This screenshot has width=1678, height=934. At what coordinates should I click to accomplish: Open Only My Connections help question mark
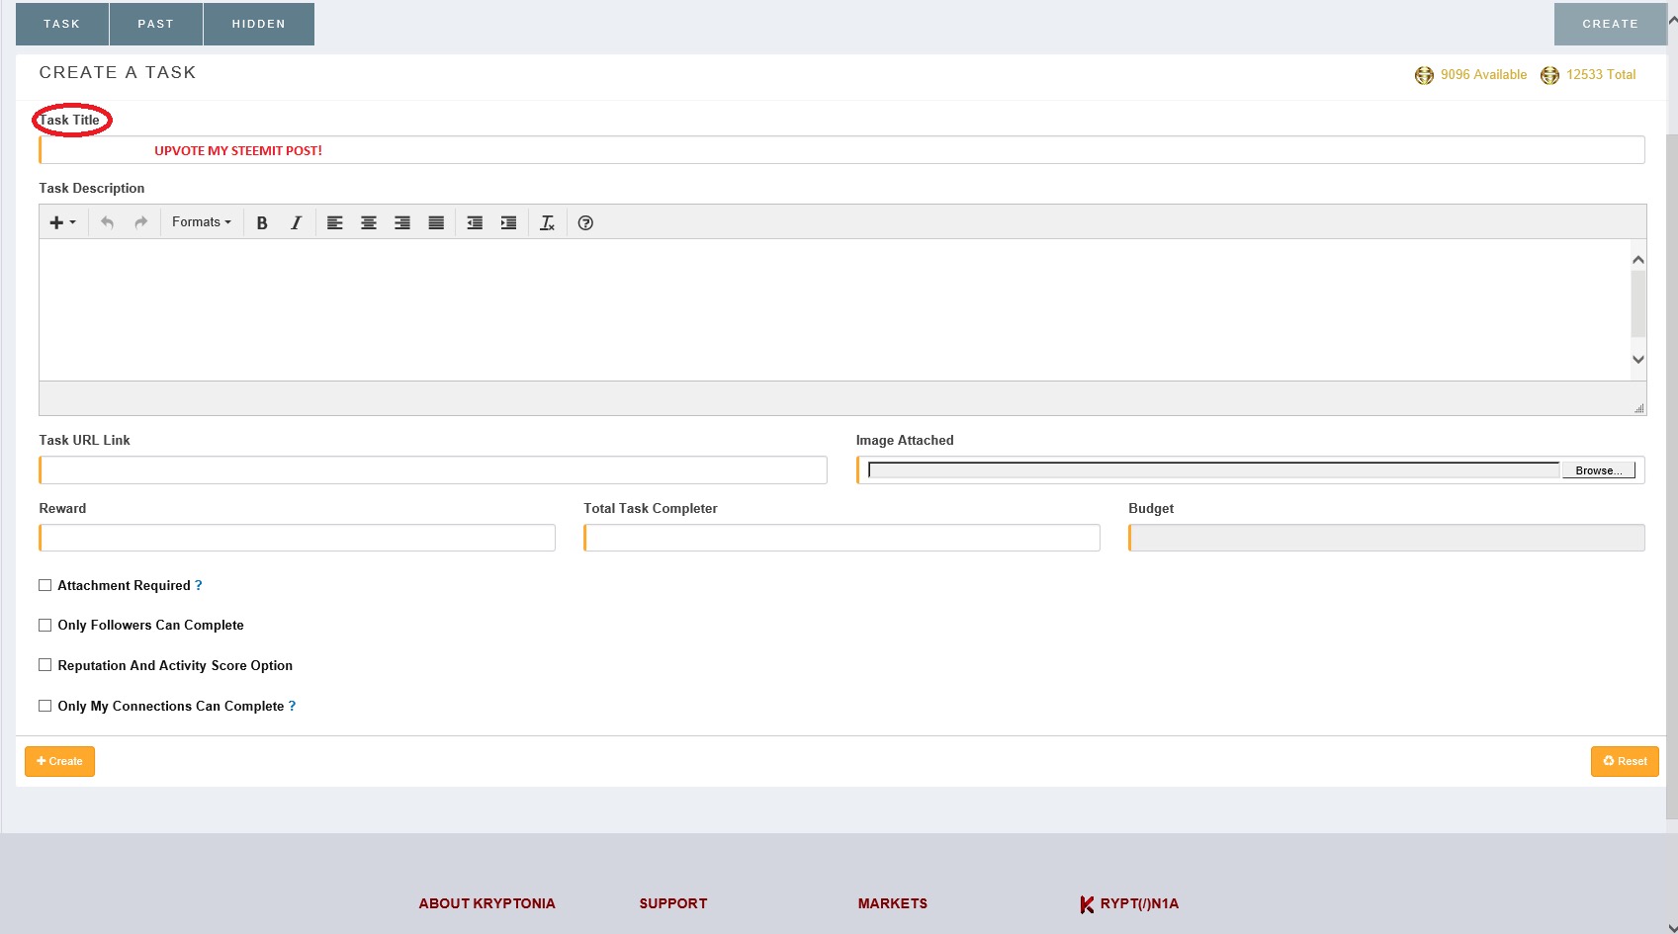click(x=292, y=706)
